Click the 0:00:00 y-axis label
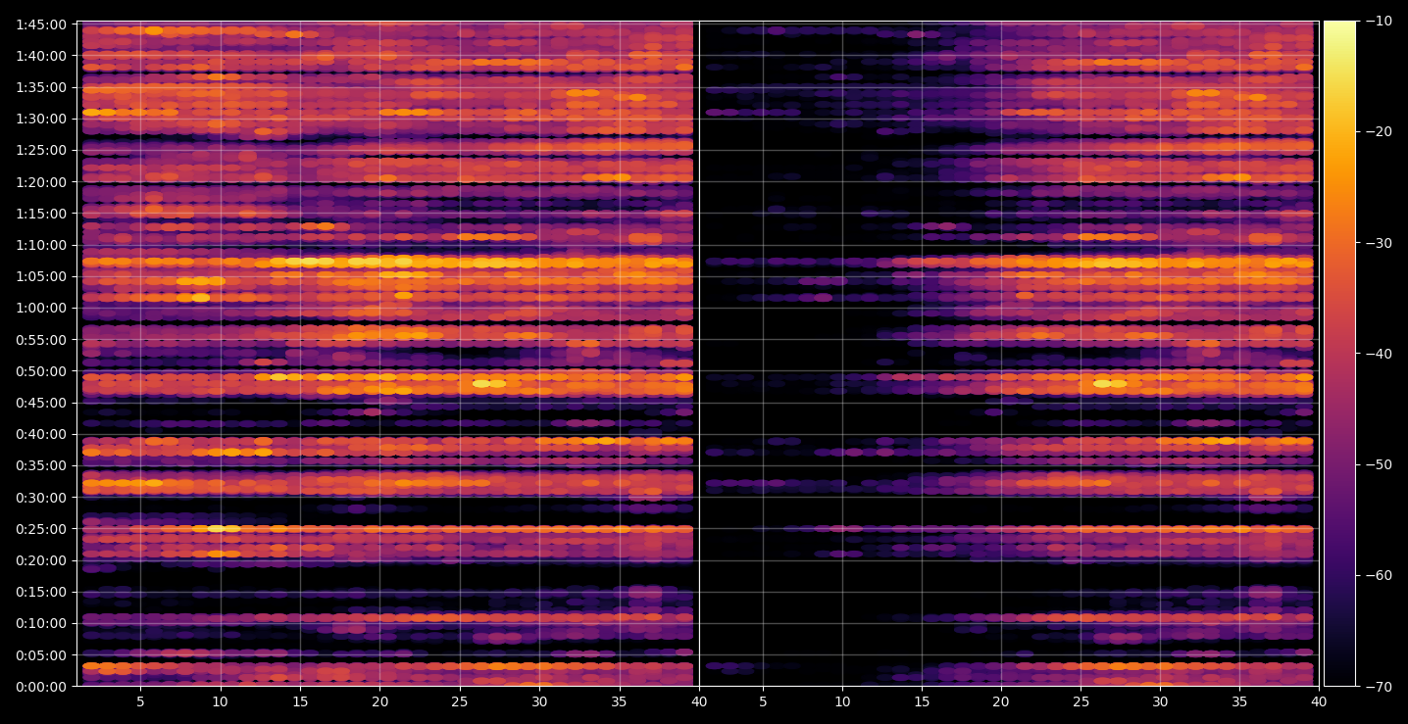Screen dimensions: 1408x724 tap(41, 686)
